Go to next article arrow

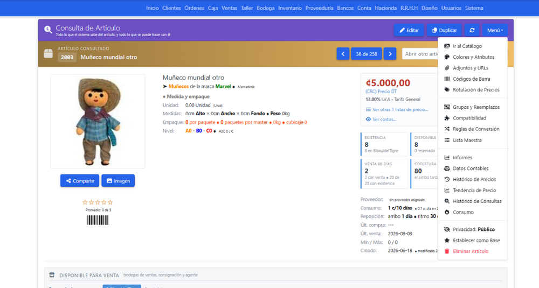390,54
